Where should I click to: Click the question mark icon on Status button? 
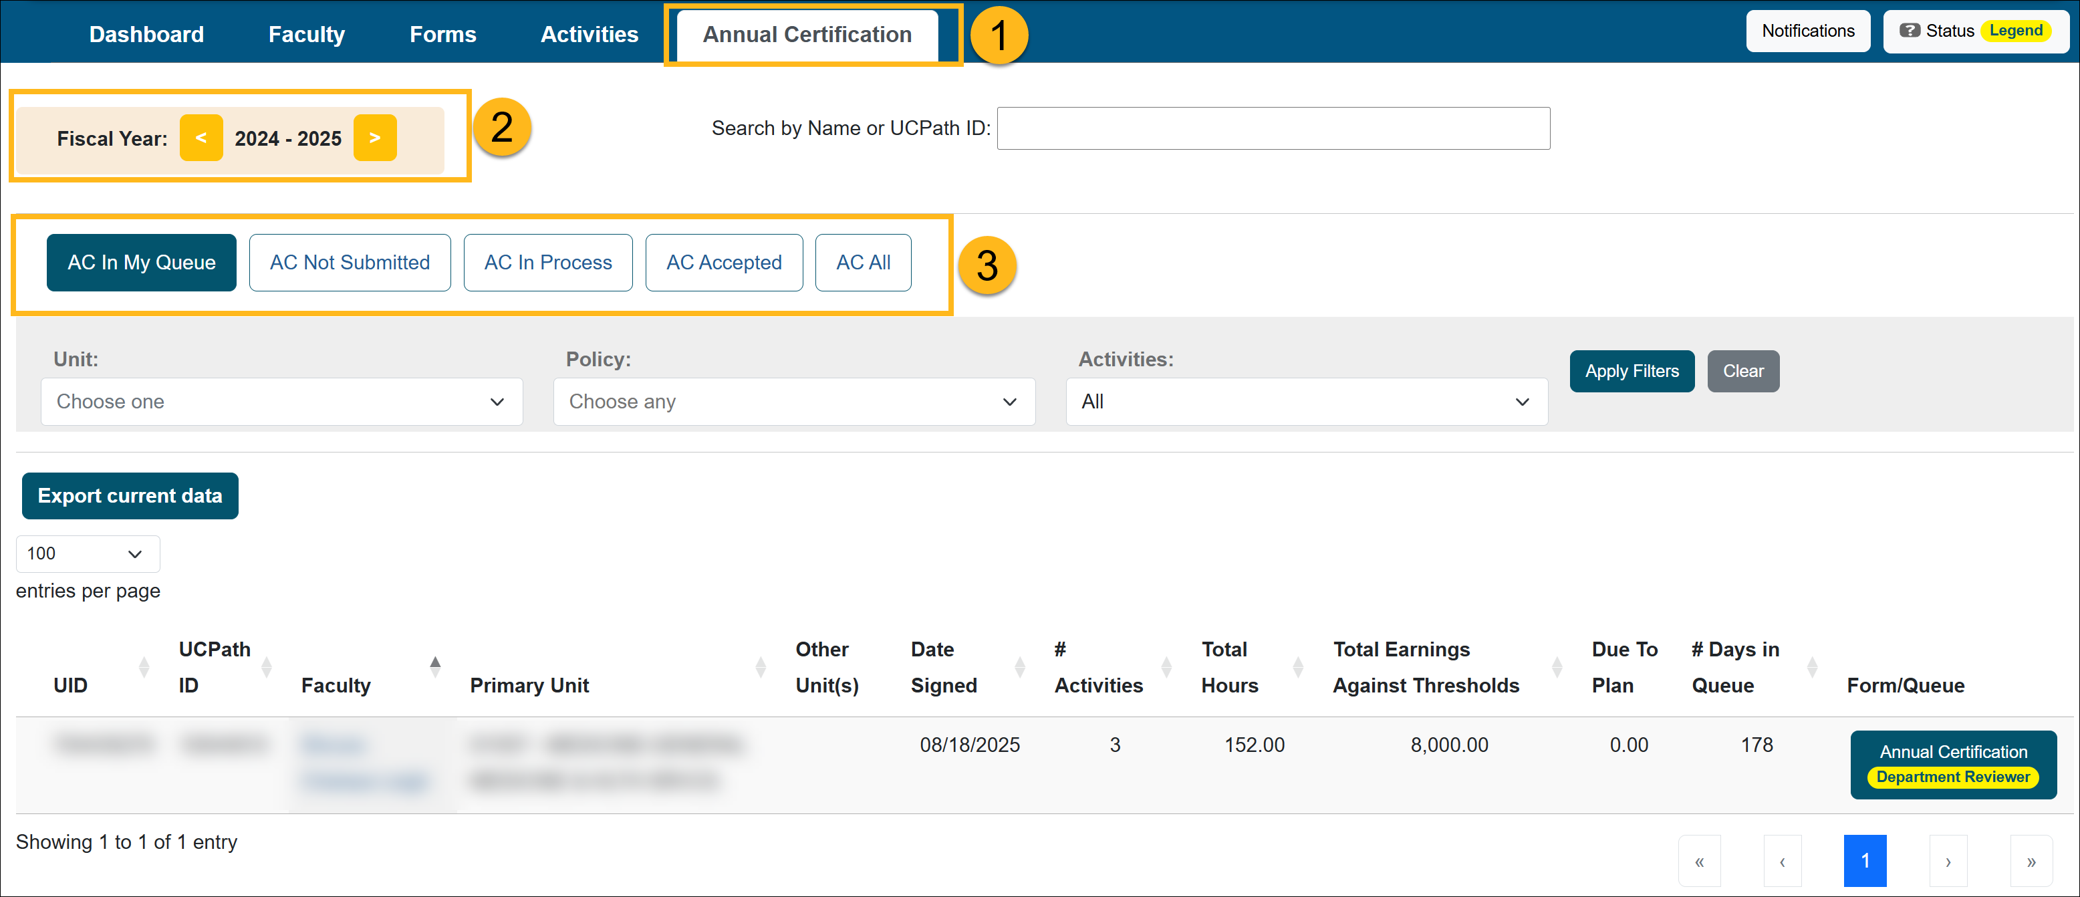[1910, 31]
